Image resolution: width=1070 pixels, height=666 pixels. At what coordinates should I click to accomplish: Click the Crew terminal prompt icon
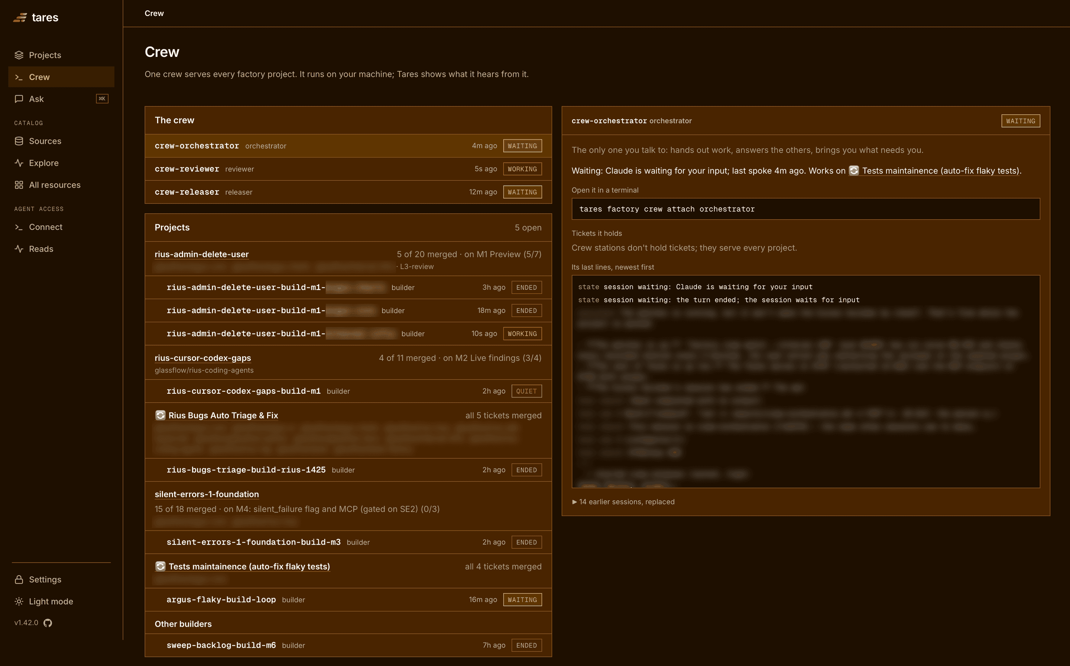[x=19, y=77]
